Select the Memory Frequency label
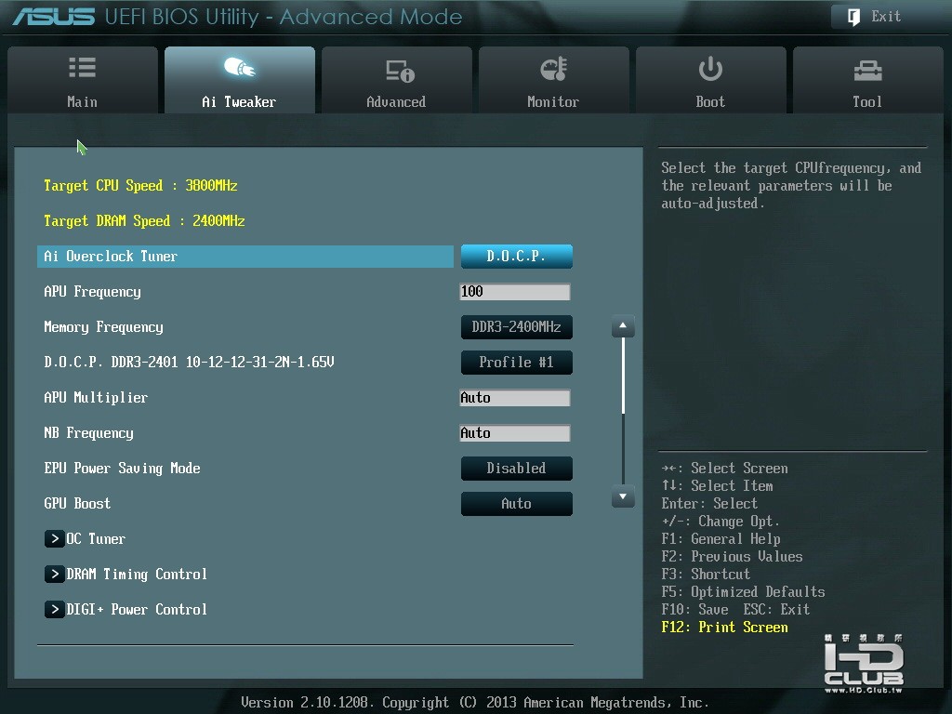Viewport: 952px width, 714px height. (104, 327)
